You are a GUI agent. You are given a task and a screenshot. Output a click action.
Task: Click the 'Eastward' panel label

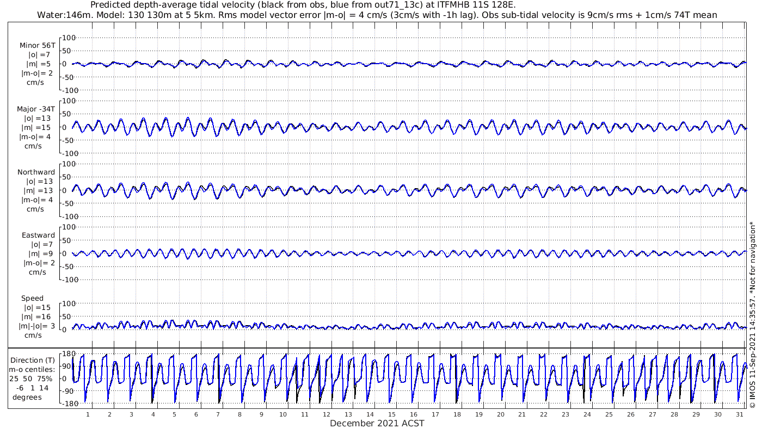[38, 235]
